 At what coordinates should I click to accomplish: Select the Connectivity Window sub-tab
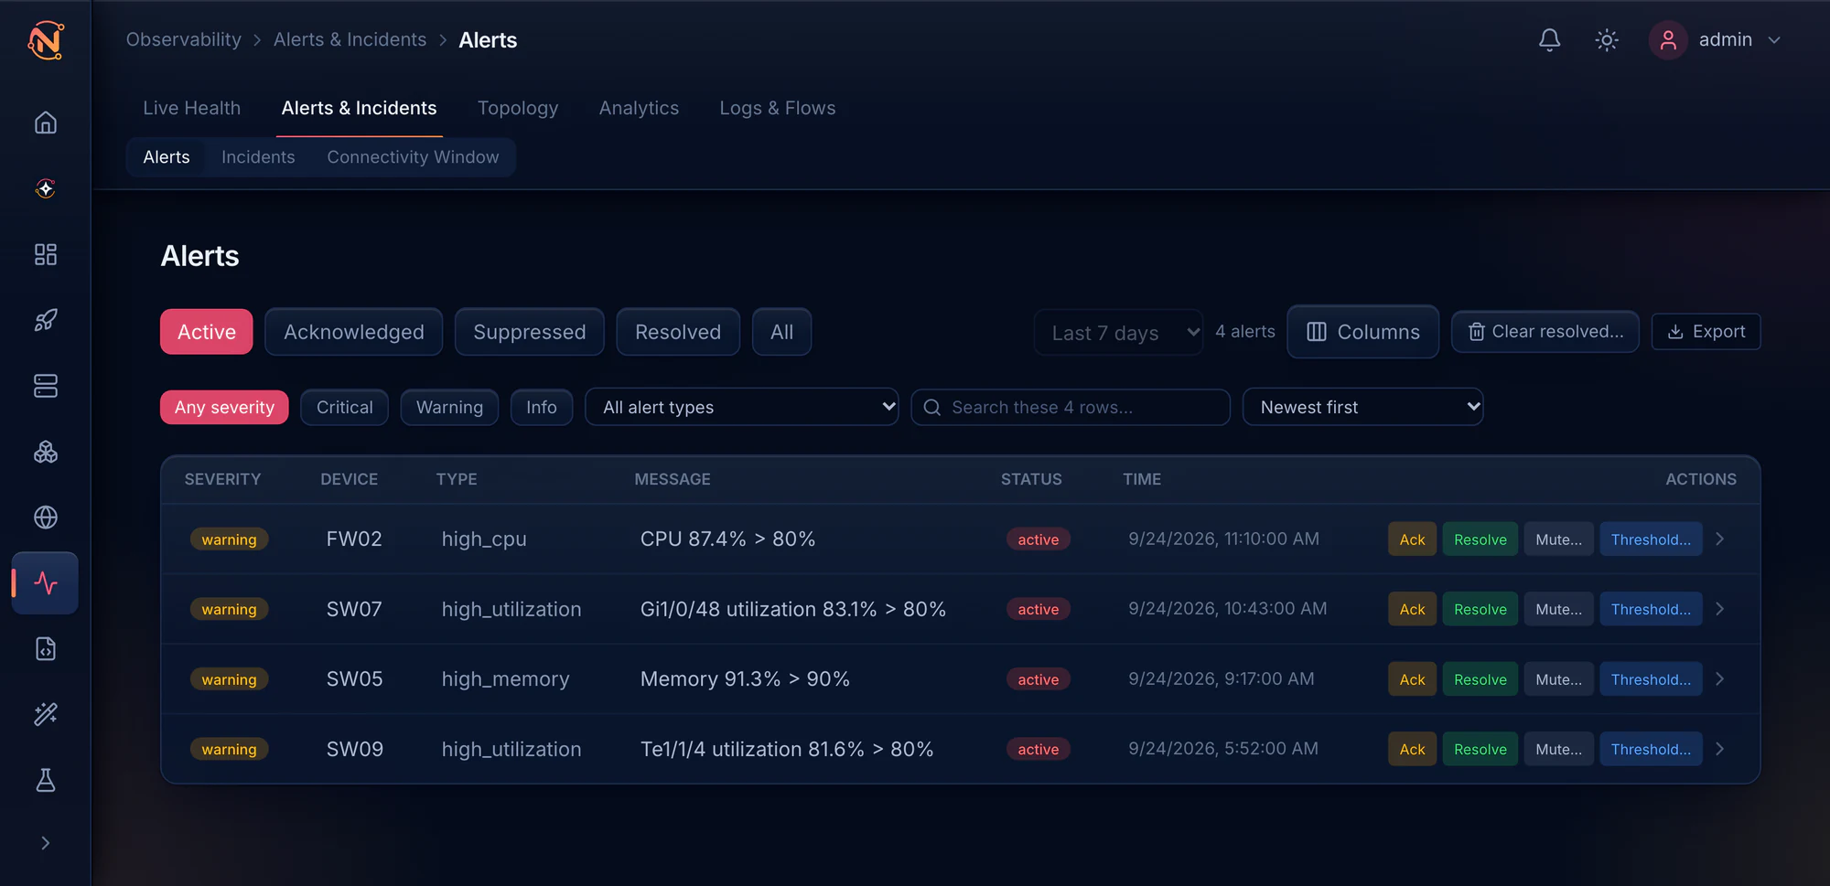pyautogui.click(x=413, y=157)
